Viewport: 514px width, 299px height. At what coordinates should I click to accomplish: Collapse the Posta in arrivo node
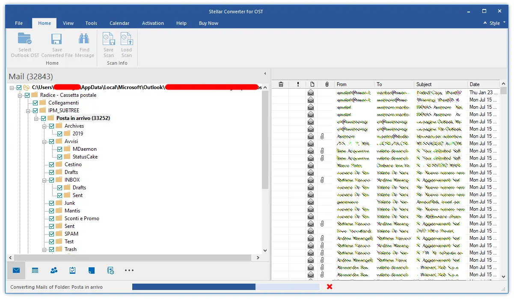[36, 118]
